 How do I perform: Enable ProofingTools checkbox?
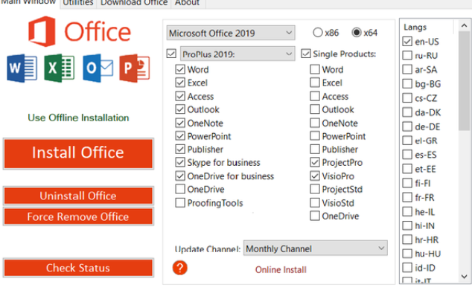coord(181,203)
